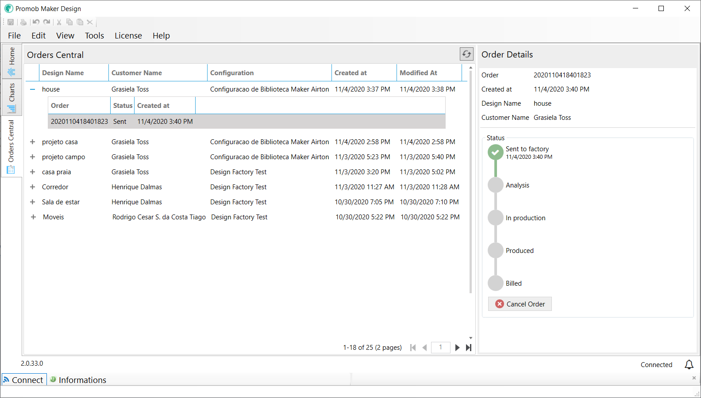Open the View menu

65,35
